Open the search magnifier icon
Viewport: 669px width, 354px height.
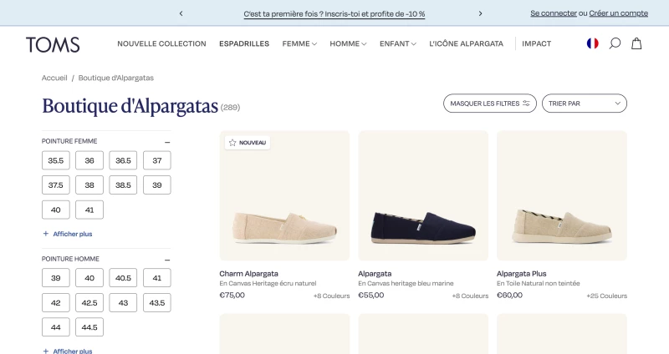pos(615,43)
